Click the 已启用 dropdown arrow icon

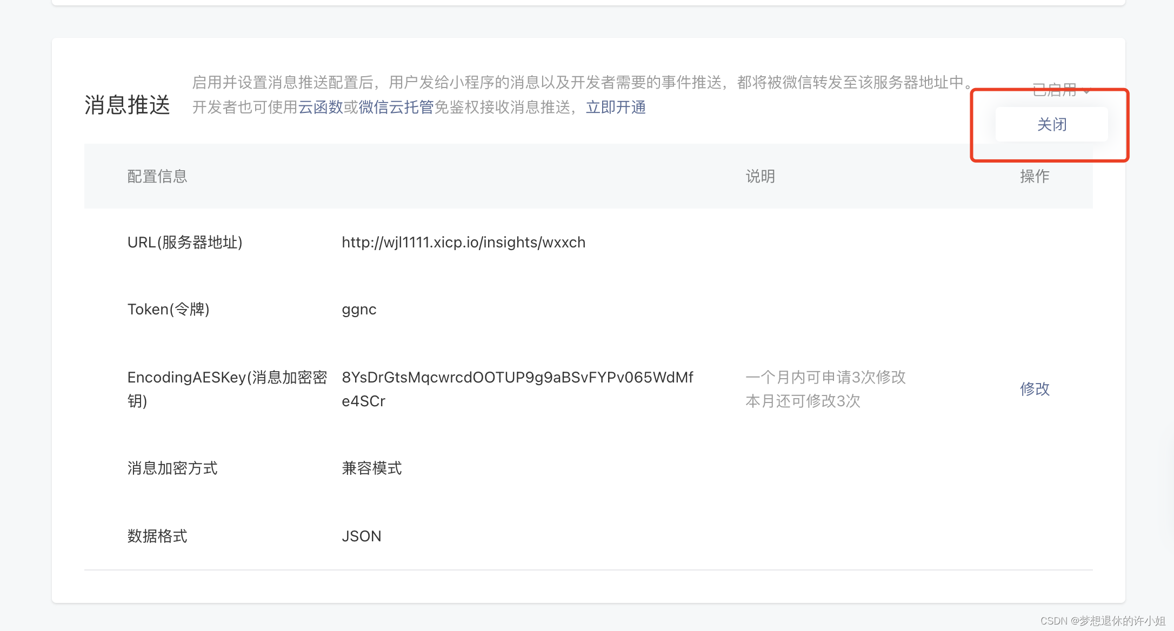[1086, 91]
